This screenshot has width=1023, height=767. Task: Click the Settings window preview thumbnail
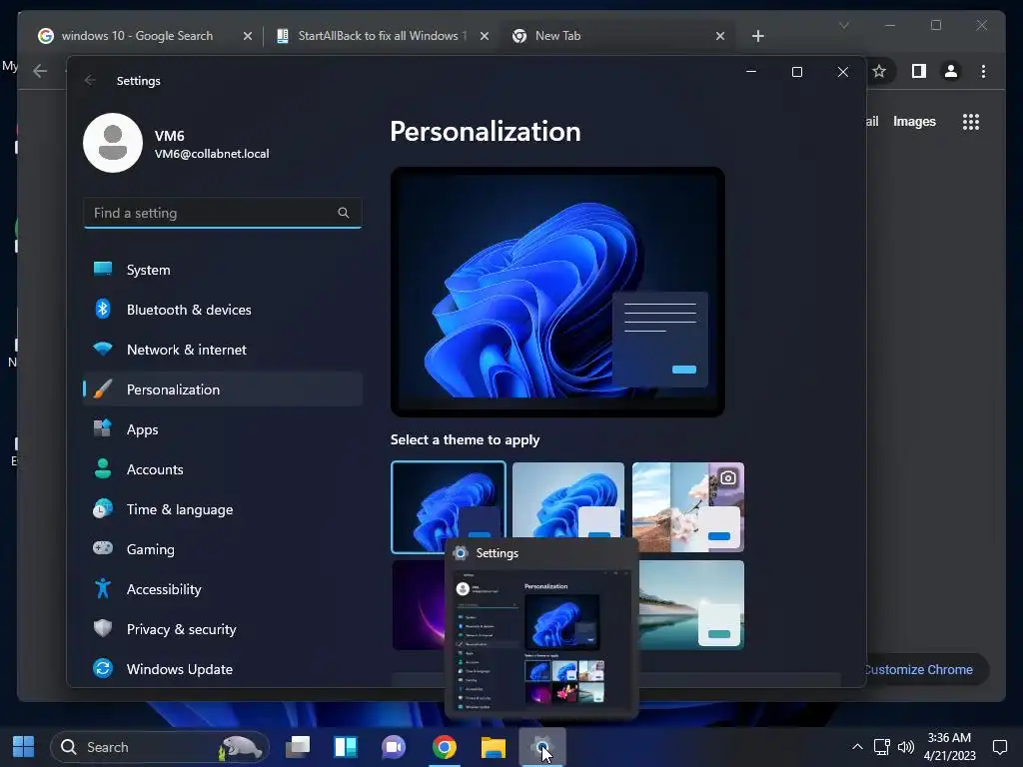coord(541,640)
